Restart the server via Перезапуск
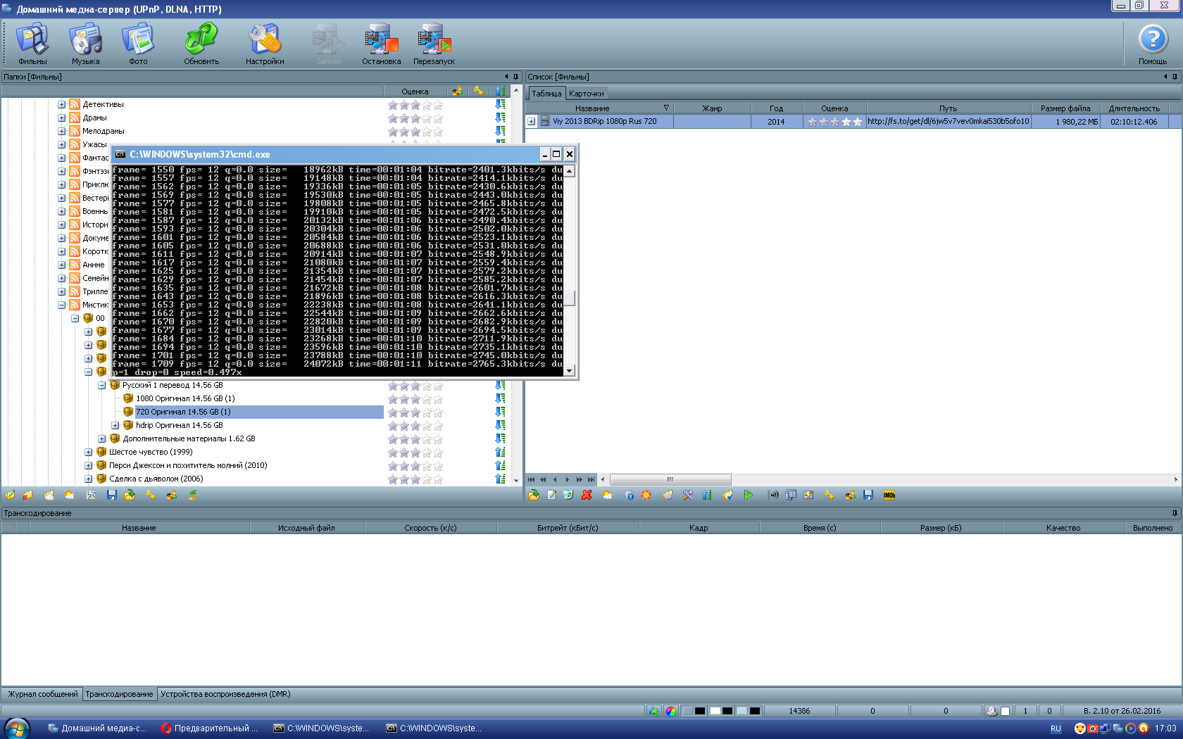This screenshot has width=1183, height=739. click(x=434, y=42)
